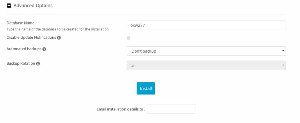Open the Automated backups info icon
The image size is (300, 123).
[44, 49]
